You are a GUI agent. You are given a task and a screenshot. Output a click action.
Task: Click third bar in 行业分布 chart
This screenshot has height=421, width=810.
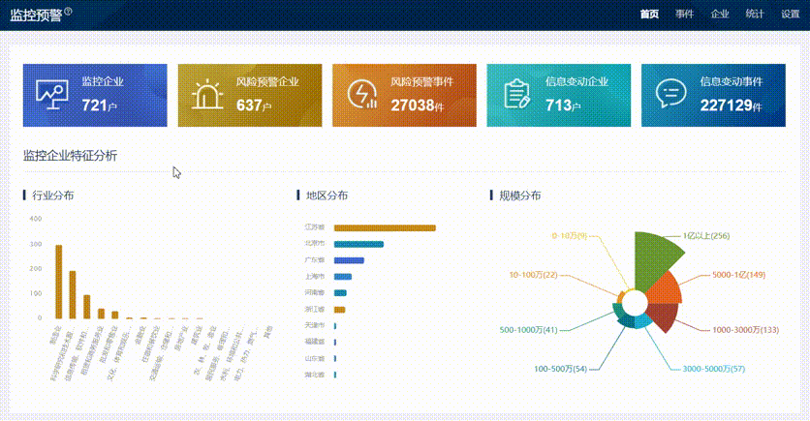87,307
